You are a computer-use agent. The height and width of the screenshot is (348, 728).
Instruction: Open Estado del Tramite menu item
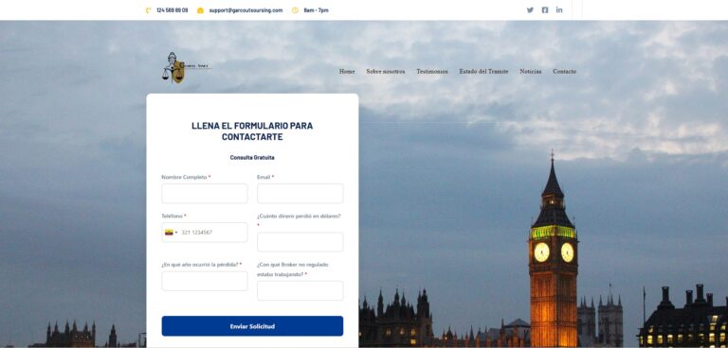pyautogui.click(x=483, y=71)
